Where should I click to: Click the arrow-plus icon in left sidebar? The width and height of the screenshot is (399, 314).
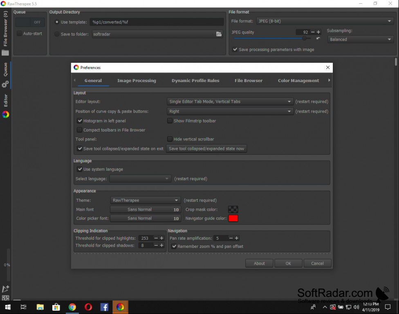(6, 289)
